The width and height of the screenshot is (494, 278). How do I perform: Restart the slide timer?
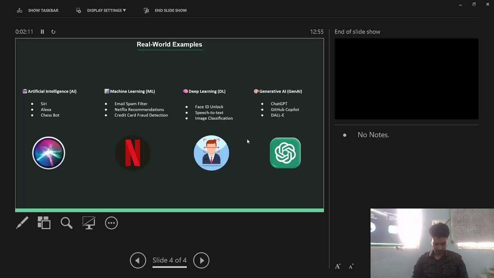[53, 32]
